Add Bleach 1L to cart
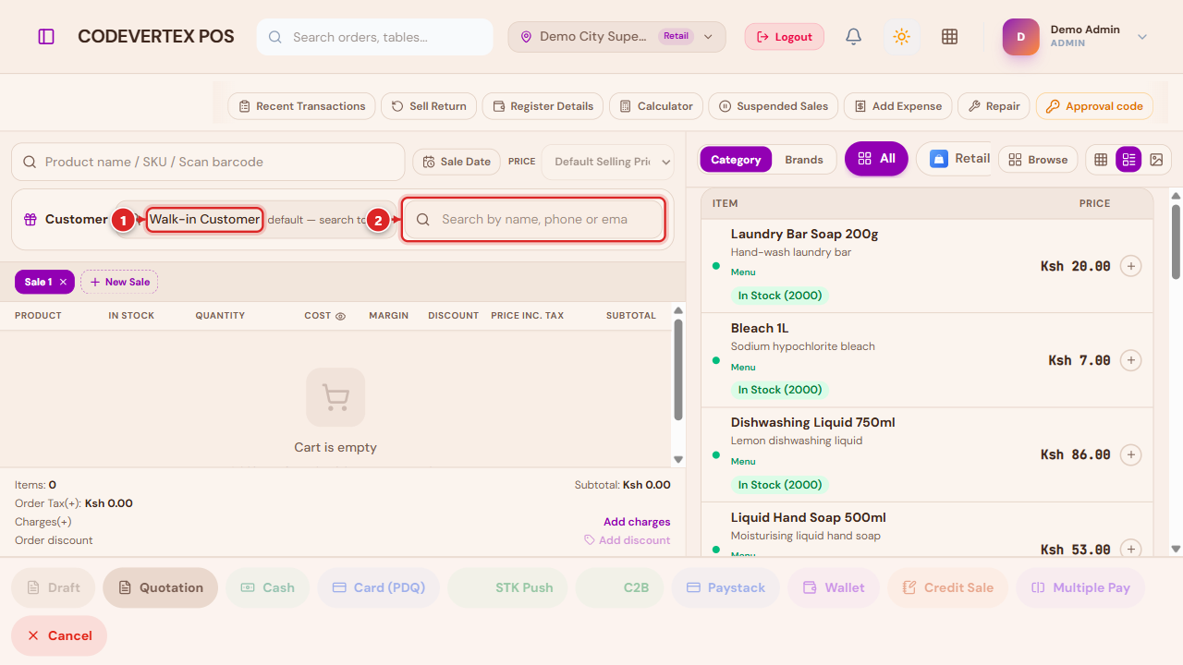 pos(1130,360)
